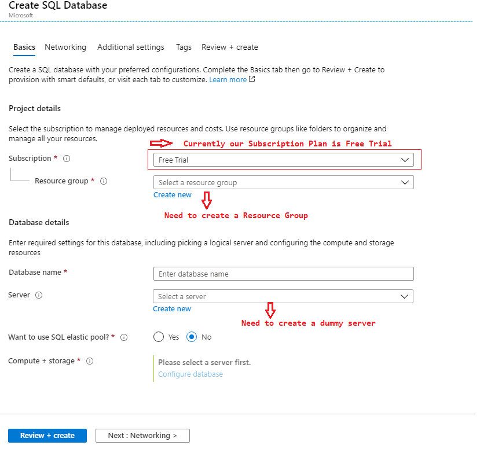Viewport: 480px width, 460px height.
Task: Switch to the Review + create tab
Action: 230,47
